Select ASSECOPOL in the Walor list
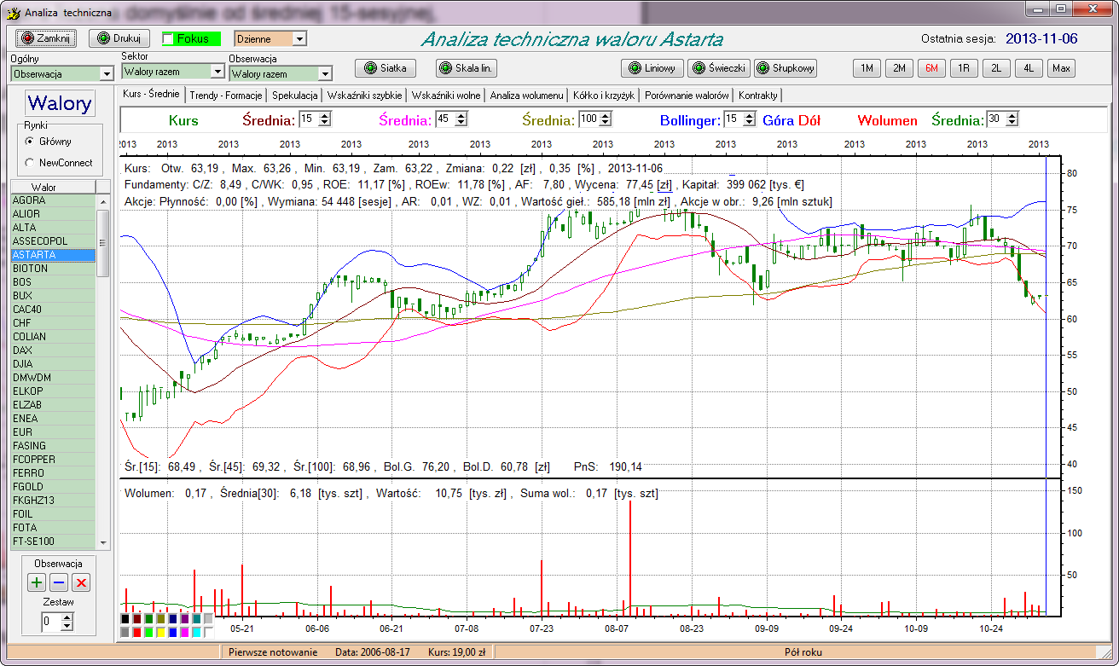The height and width of the screenshot is (666, 1119). coord(53,241)
